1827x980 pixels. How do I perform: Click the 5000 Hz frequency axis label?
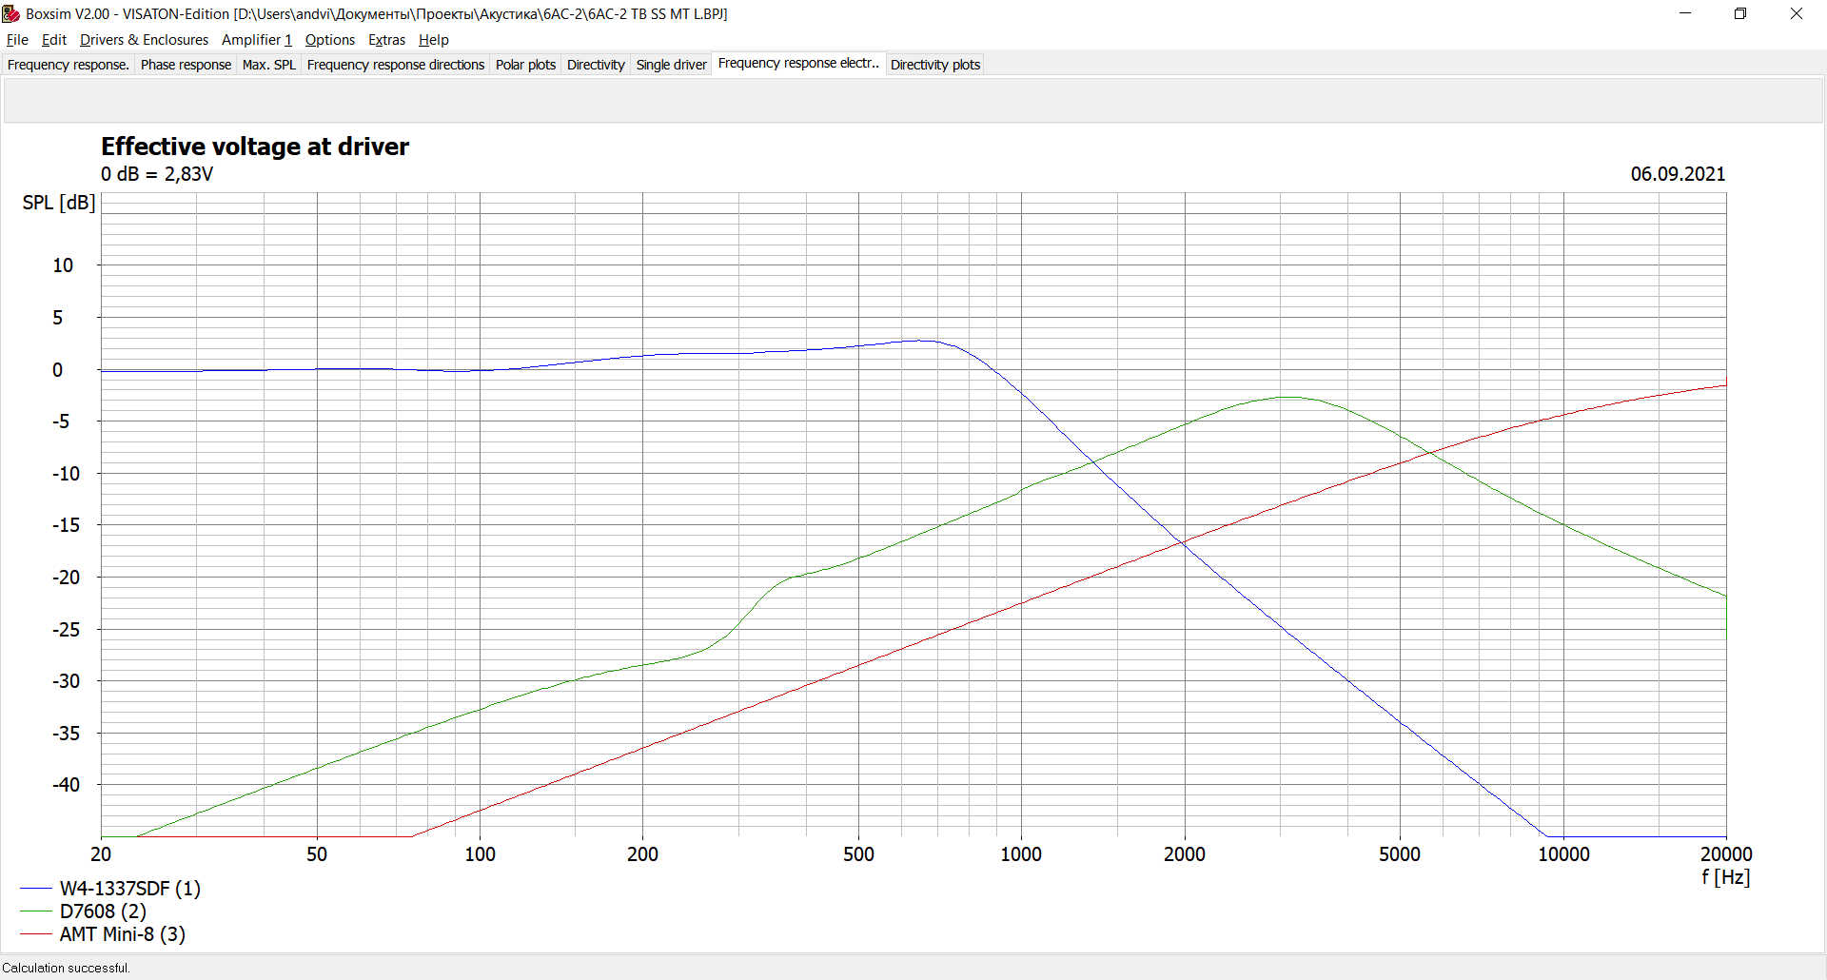click(1400, 854)
